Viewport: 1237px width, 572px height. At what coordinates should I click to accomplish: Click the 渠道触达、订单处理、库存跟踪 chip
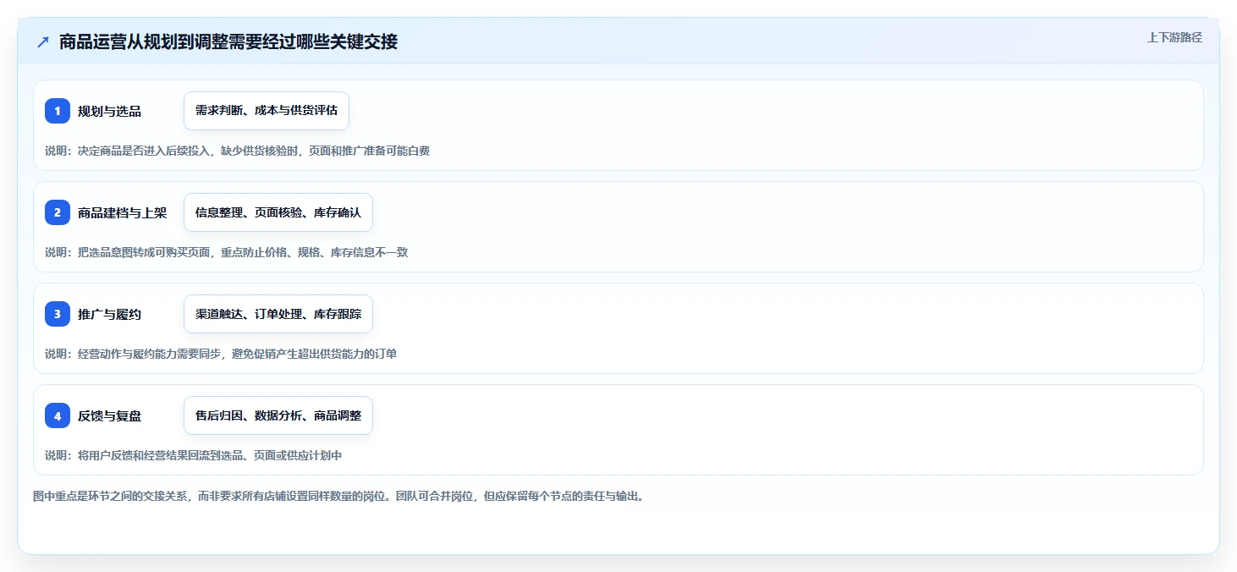(x=278, y=314)
